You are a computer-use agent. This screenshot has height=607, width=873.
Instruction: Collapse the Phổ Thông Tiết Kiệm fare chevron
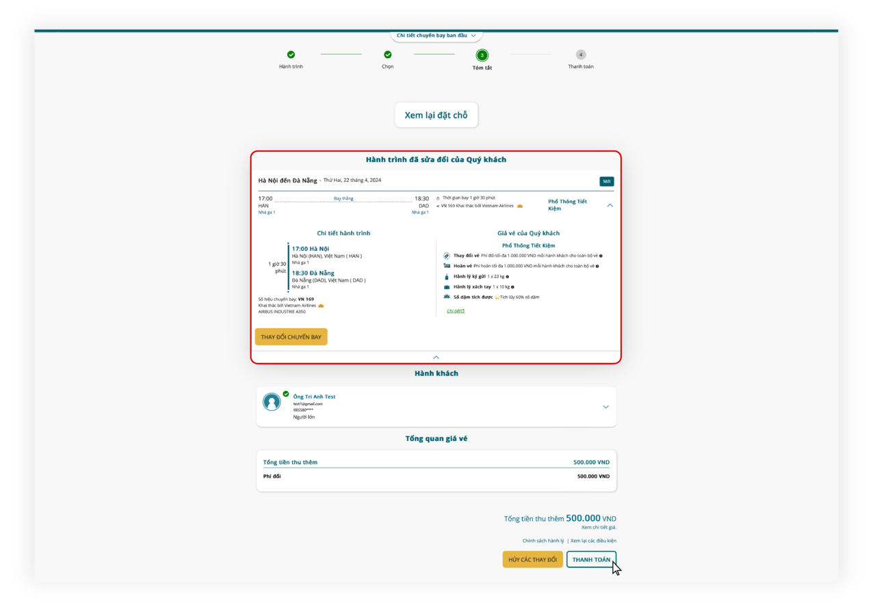point(610,206)
